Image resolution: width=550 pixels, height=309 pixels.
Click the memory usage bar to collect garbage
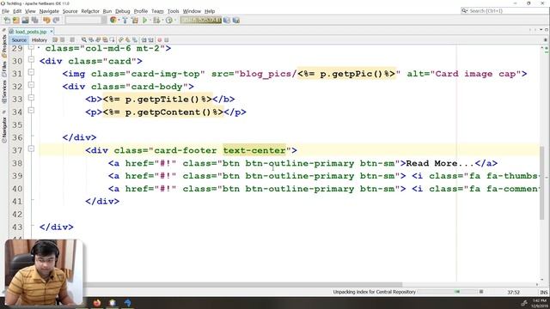pyautogui.click(x=200, y=20)
